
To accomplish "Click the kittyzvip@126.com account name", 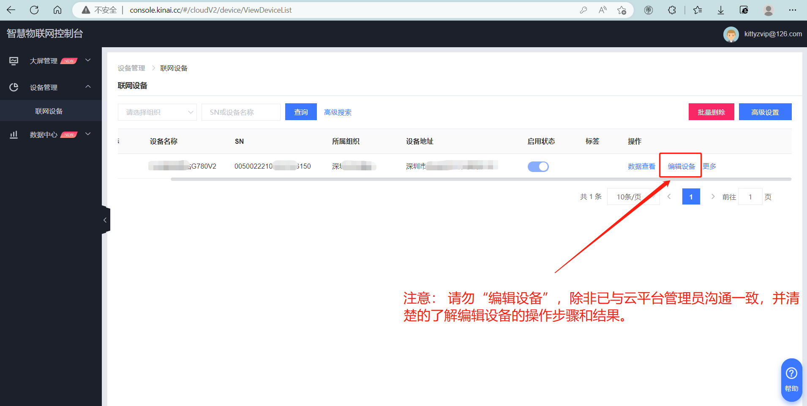I will (x=773, y=34).
